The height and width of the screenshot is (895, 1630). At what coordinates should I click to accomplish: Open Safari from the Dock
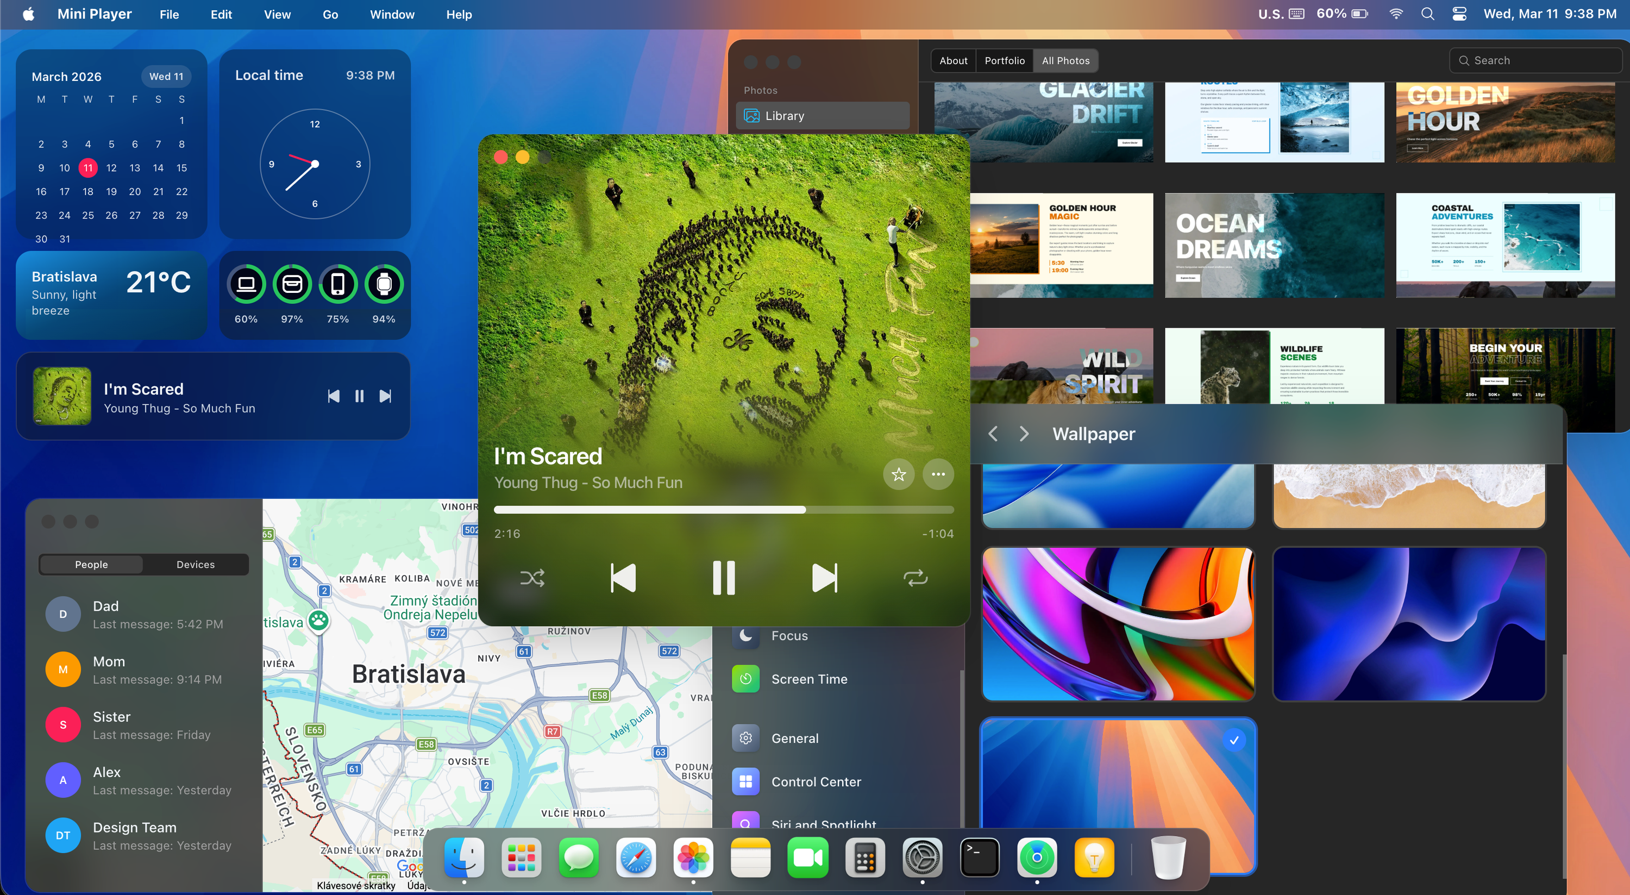pos(636,858)
